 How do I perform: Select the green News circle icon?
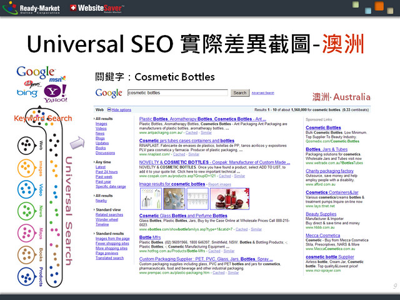pos(26,211)
